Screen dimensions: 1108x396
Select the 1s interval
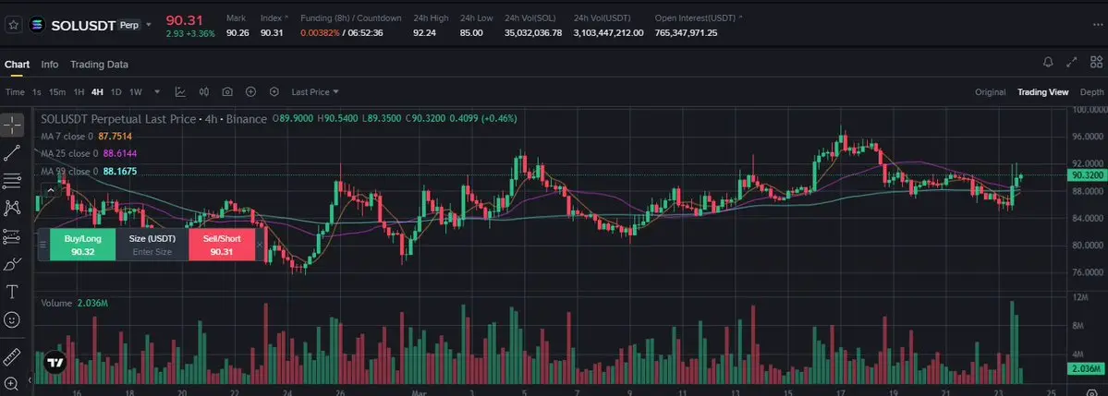click(37, 91)
